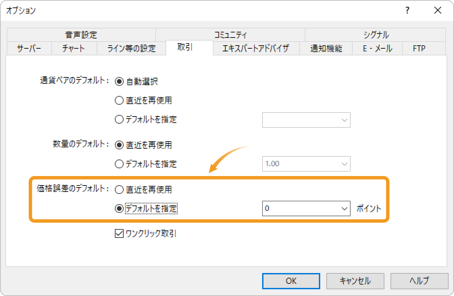This screenshot has width=454, height=296.
Task: Open the currency pair default dropdown
Action: [x=306, y=120]
